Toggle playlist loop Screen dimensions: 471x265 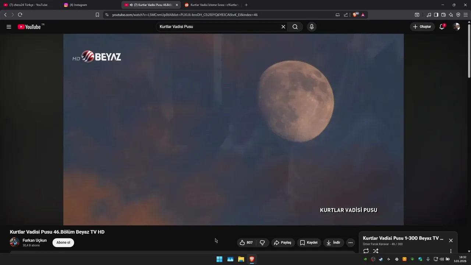pyautogui.click(x=366, y=251)
